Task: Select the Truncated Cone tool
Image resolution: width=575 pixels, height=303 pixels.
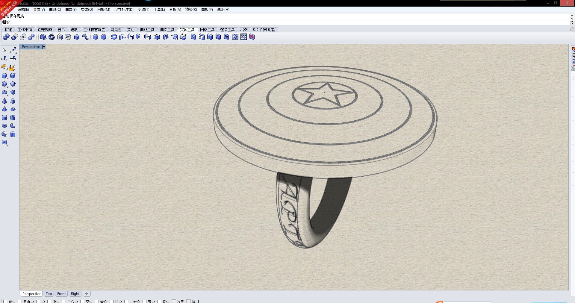Action: pos(13,101)
